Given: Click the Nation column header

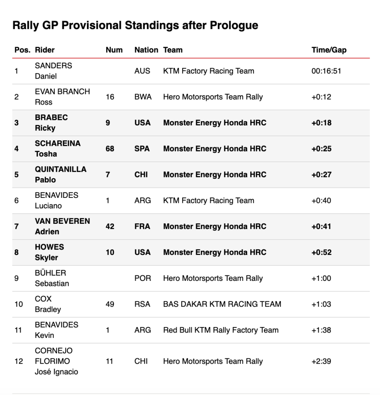Looking at the screenshot, I should click(x=146, y=50).
